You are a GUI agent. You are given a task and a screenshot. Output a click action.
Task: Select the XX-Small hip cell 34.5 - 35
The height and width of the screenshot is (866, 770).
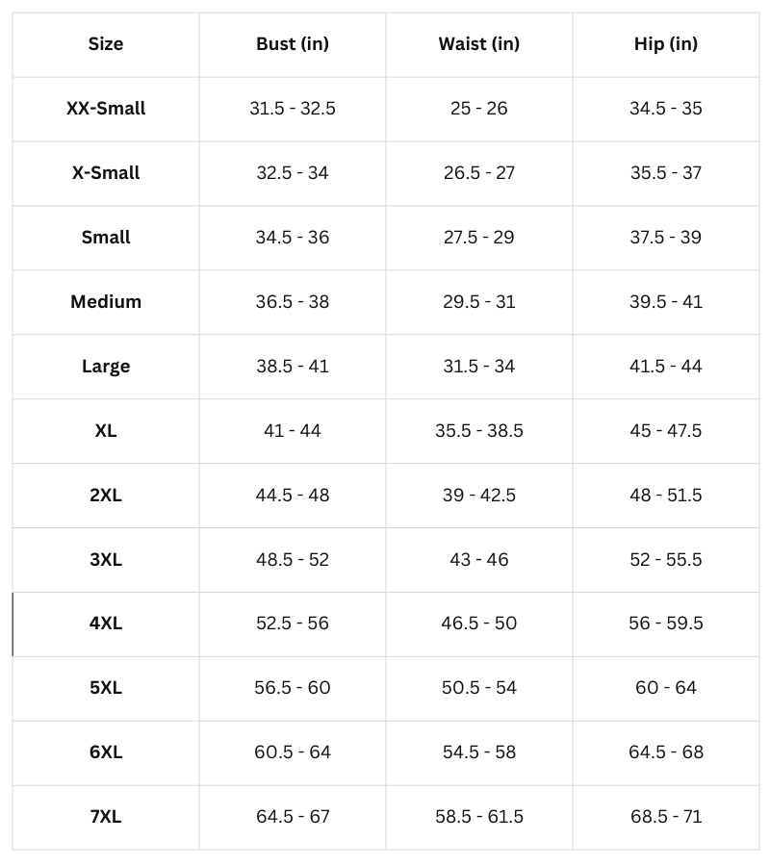tap(666, 108)
